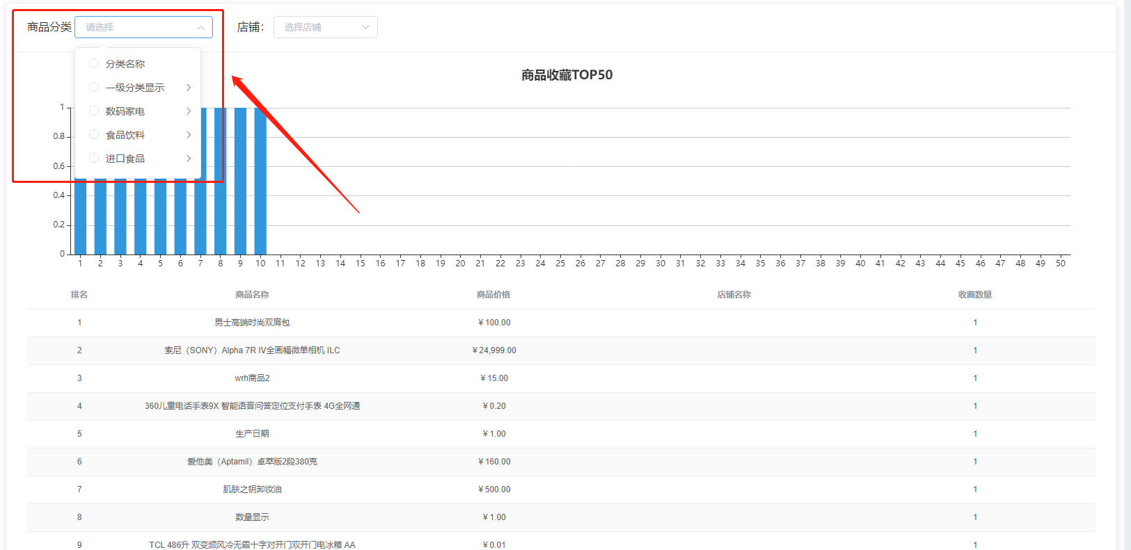Click the 排名 column header
The image size is (1131, 550).
pos(79,295)
